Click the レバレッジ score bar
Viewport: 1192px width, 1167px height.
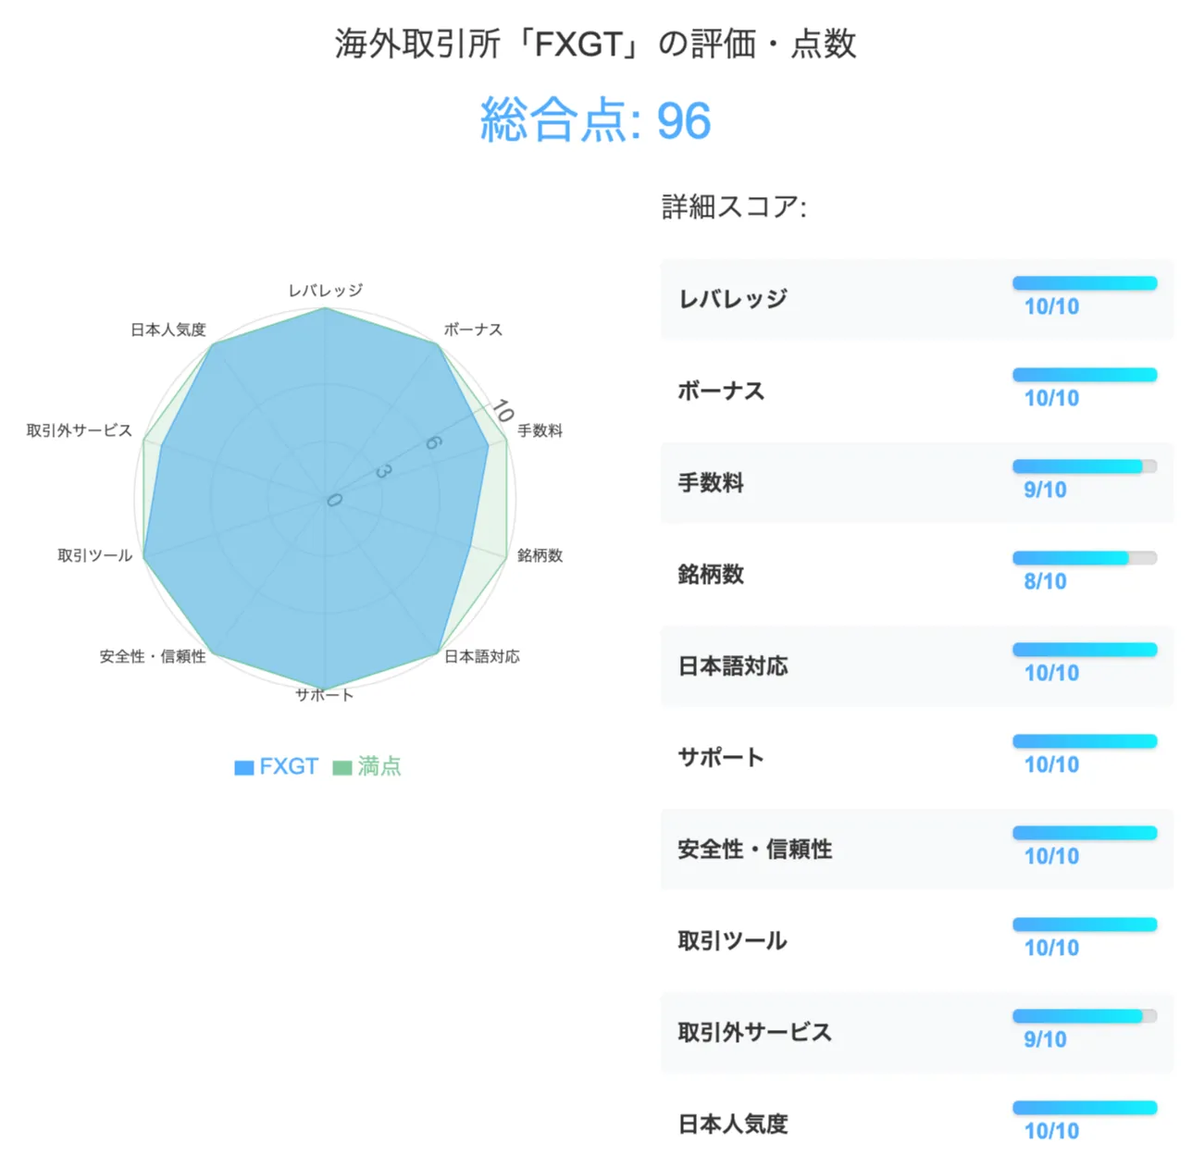click(1085, 283)
